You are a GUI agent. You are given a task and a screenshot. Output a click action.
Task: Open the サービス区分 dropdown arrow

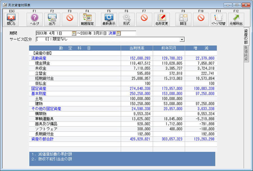pos(182,40)
